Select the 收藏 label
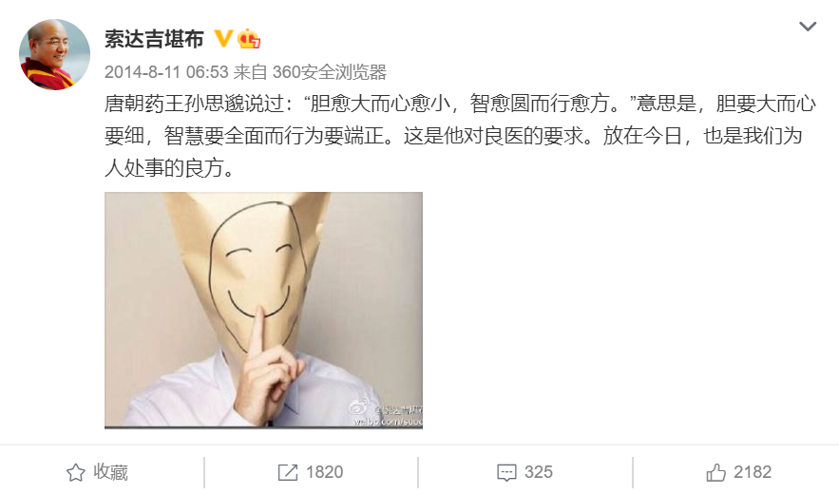This screenshot has width=839, height=494. tap(111, 472)
